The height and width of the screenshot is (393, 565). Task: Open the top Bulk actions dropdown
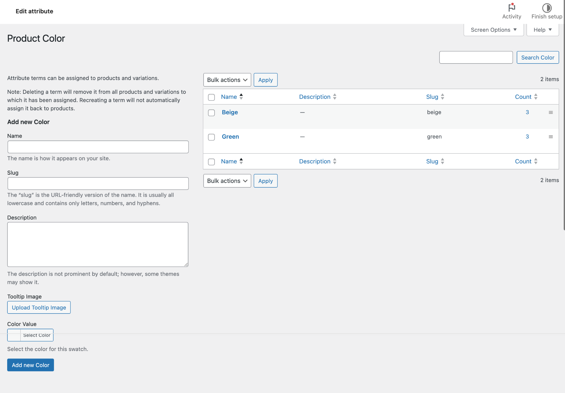[x=227, y=80]
